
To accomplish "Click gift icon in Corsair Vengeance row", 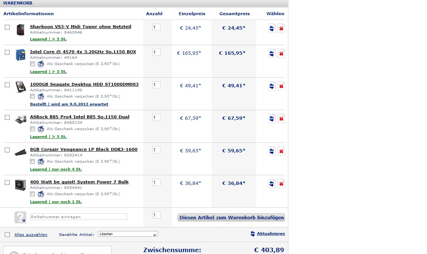I will [x=41, y=162].
